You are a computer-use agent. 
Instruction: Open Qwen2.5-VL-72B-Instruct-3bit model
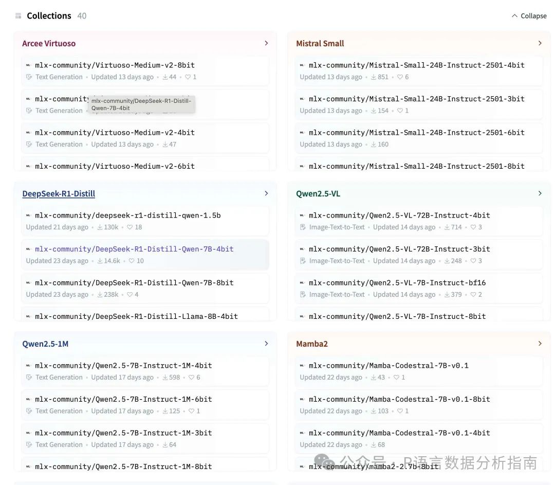click(x=419, y=255)
